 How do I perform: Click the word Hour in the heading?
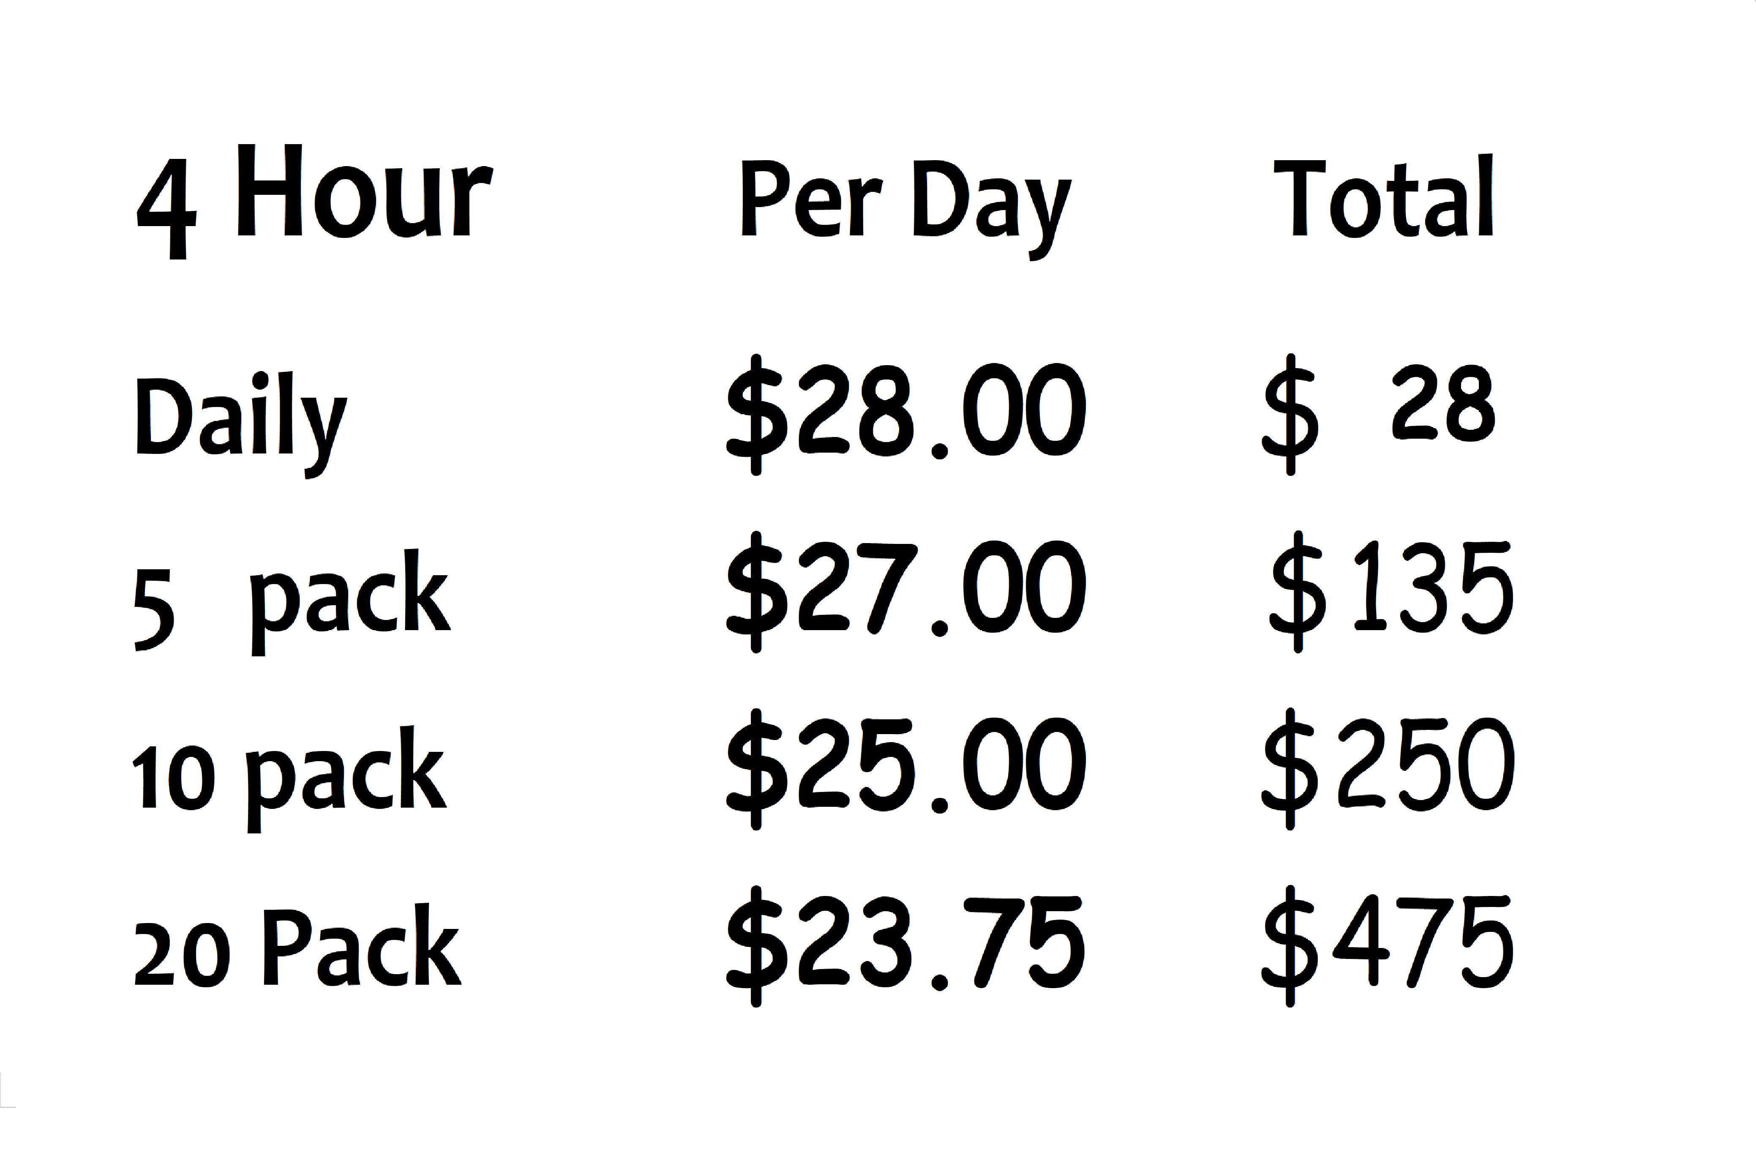(364, 192)
